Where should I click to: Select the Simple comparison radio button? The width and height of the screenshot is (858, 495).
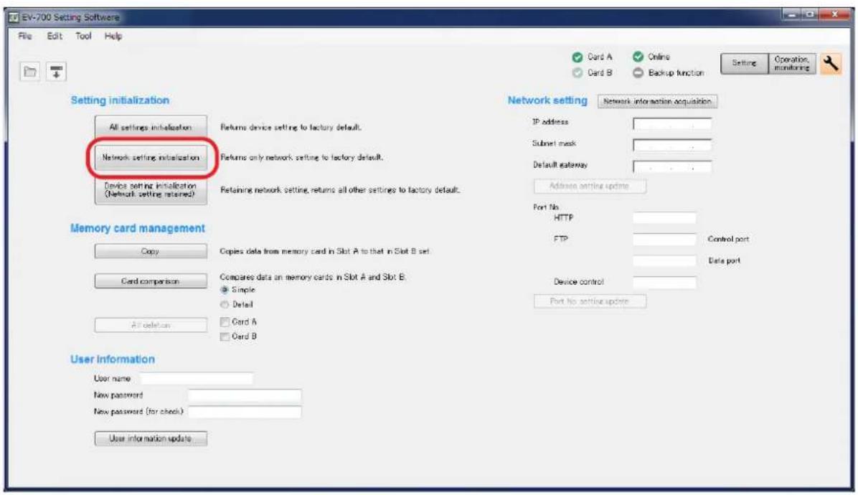[224, 290]
